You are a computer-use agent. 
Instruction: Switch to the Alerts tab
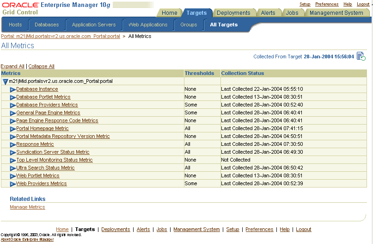coord(268,13)
